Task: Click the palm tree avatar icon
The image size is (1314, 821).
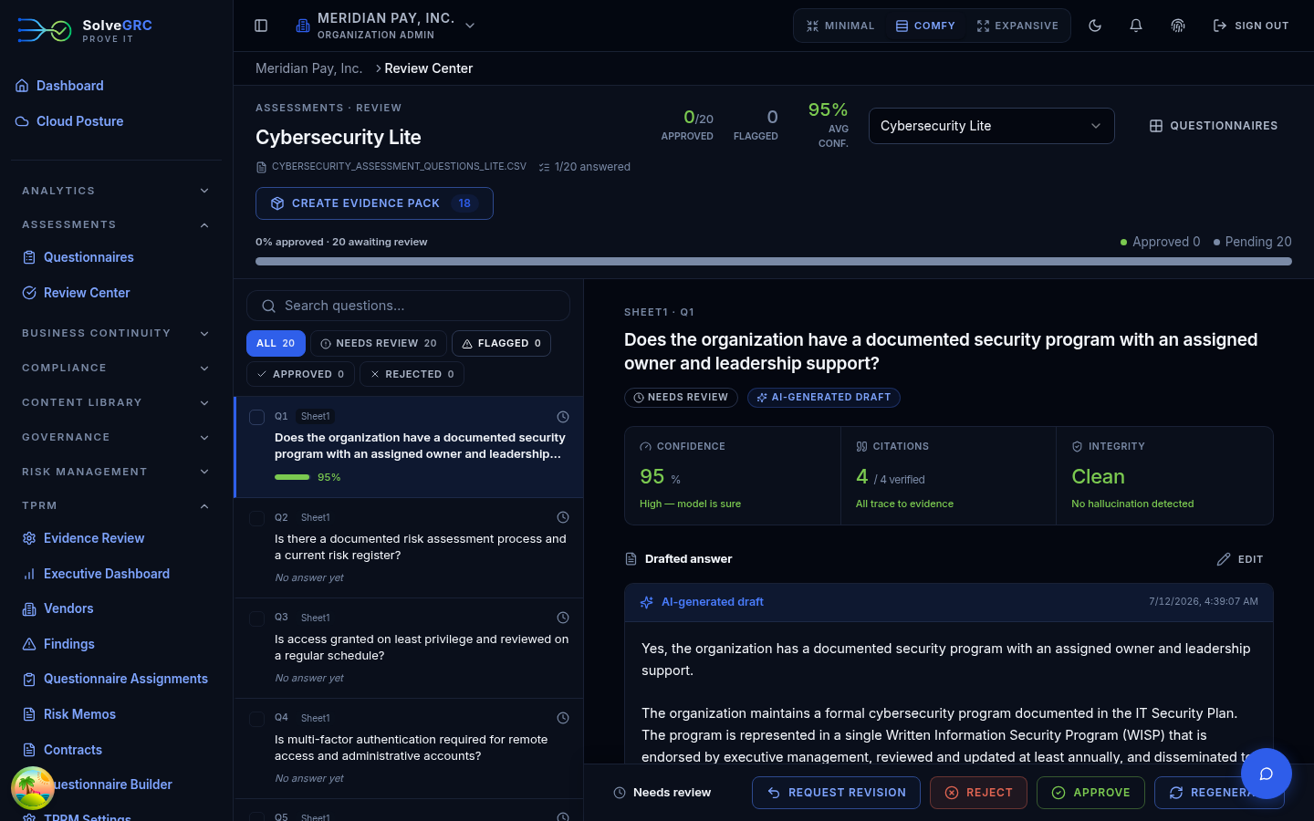Action: click(33, 788)
